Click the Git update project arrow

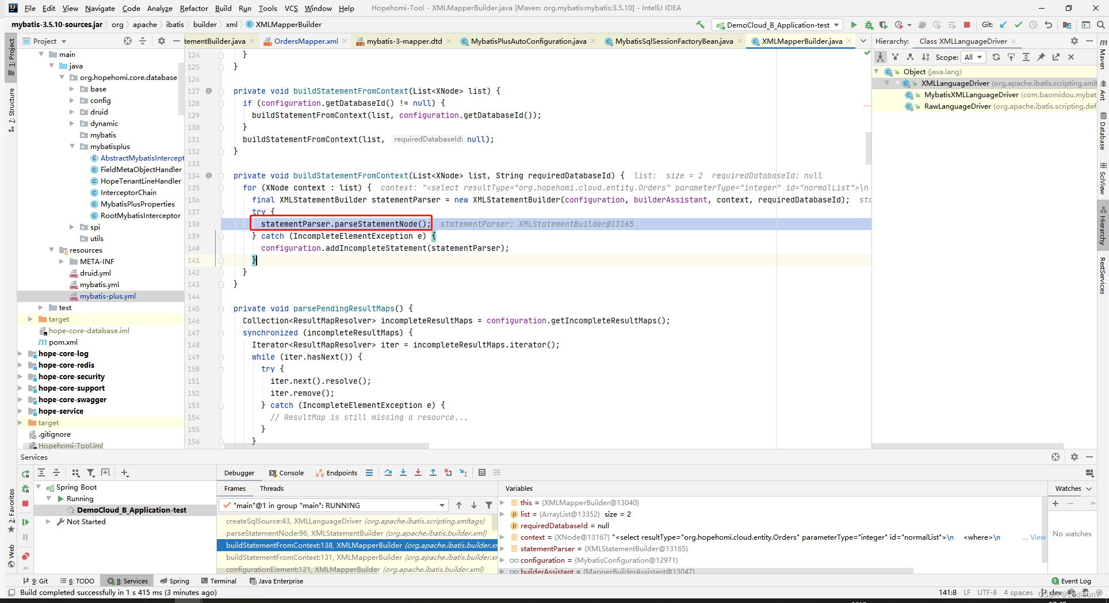1003,25
